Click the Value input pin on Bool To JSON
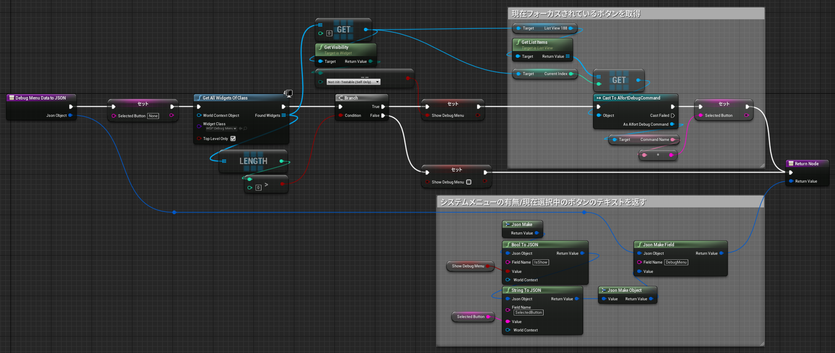The width and height of the screenshot is (835, 353). coord(508,271)
